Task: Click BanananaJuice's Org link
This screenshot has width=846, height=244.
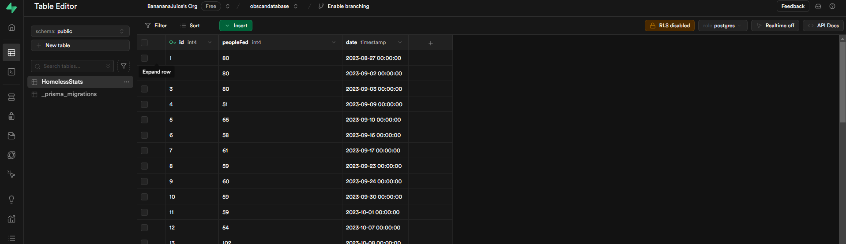Action: [x=172, y=6]
